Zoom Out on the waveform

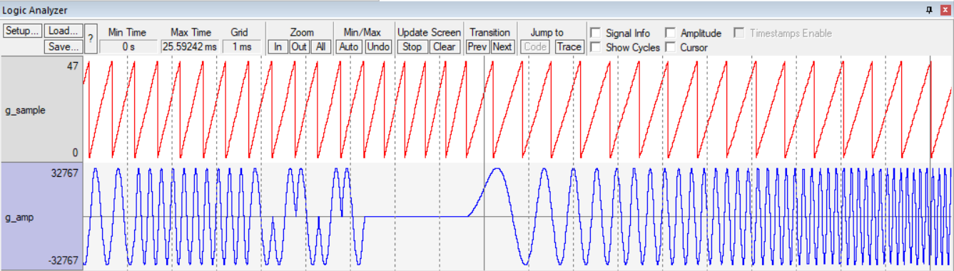pyautogui.click(x=299, y=47)
